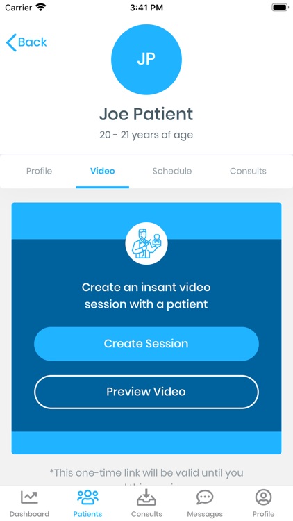Open the Messages speech bubble icon

[205, 497]
